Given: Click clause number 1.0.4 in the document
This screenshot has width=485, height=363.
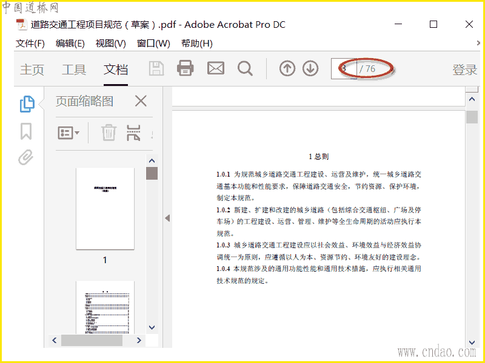Looking at the screenshot, I should (223, 269).
